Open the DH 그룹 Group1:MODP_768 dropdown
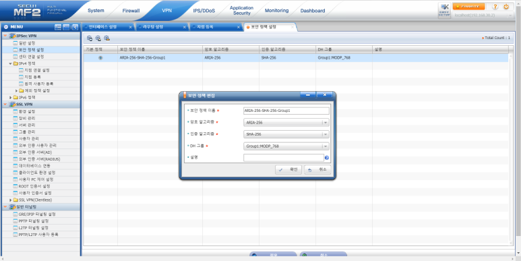The image size is (521, 261). [x=286, y=146]
